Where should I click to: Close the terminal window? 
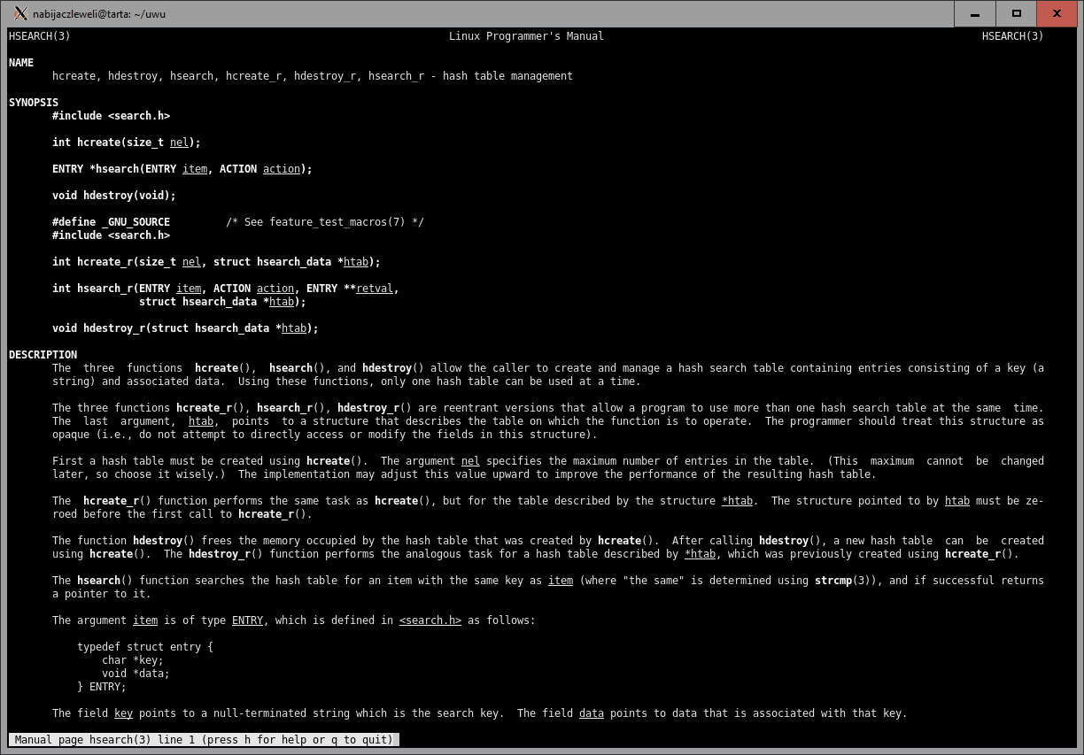point(1057,13)
